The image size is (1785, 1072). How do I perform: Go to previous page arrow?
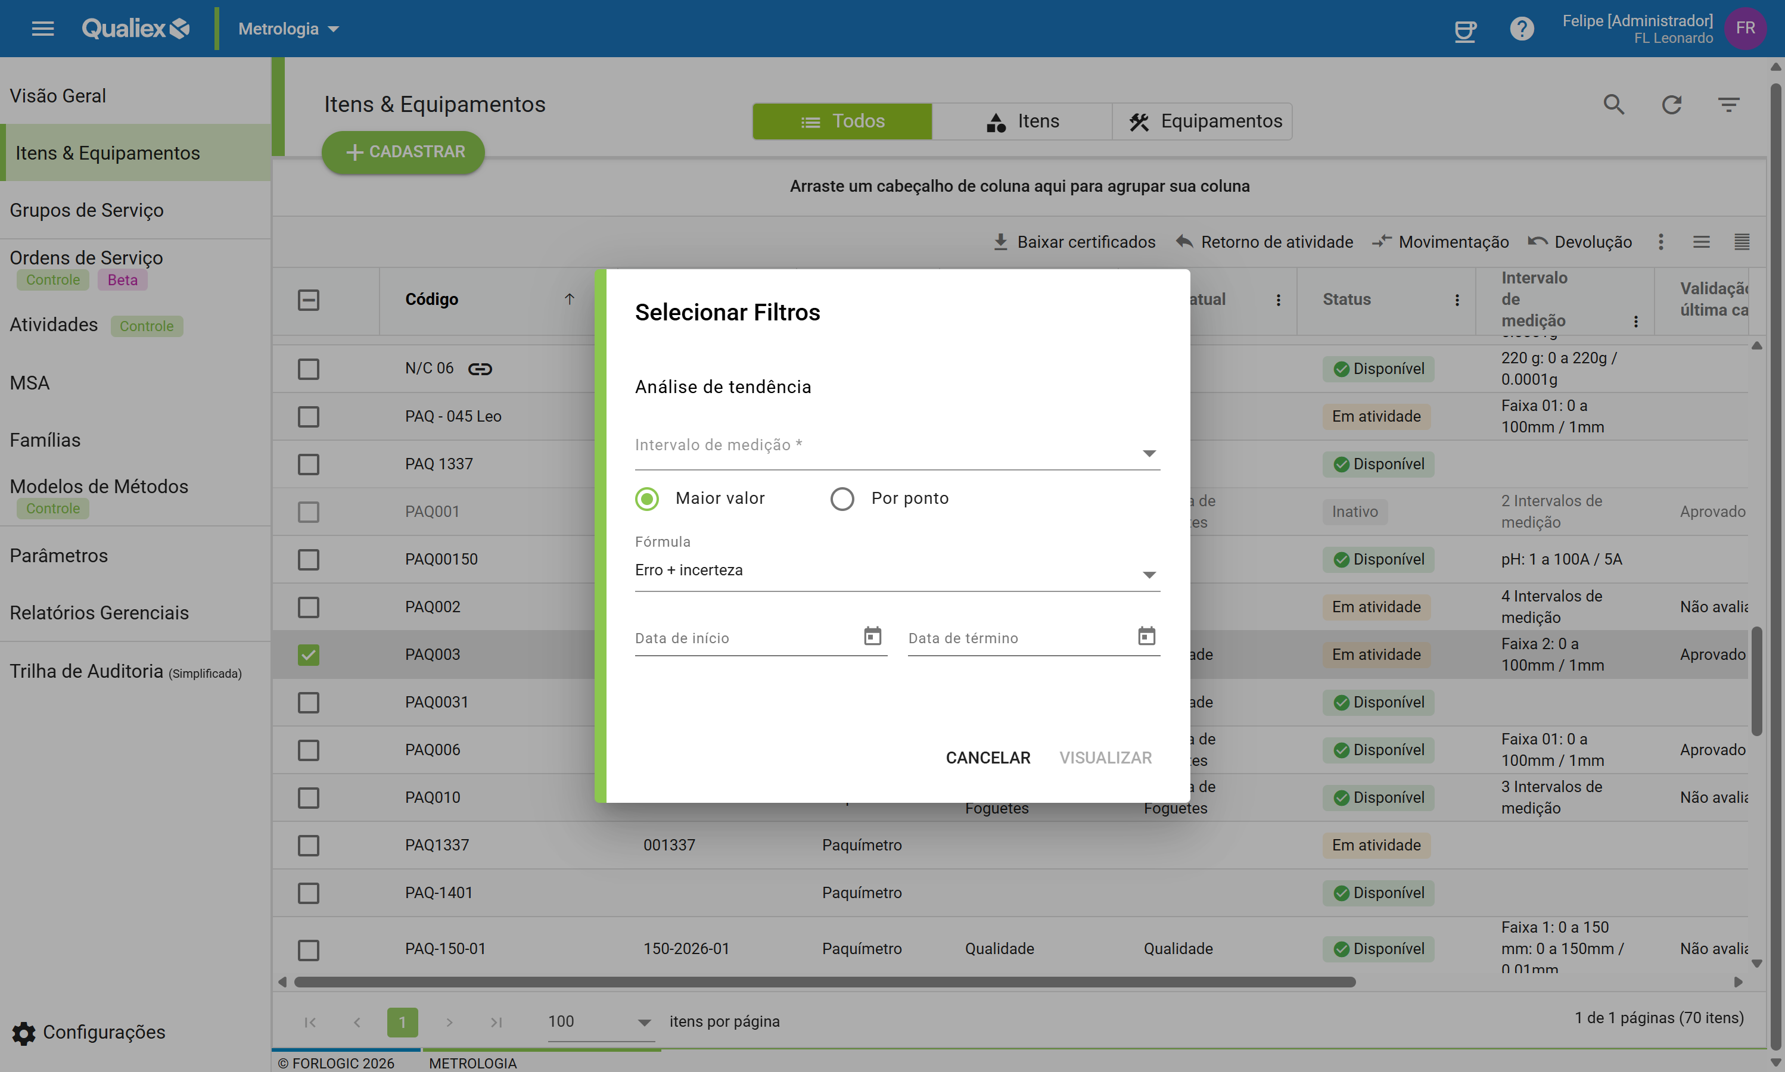[357, 1022]
